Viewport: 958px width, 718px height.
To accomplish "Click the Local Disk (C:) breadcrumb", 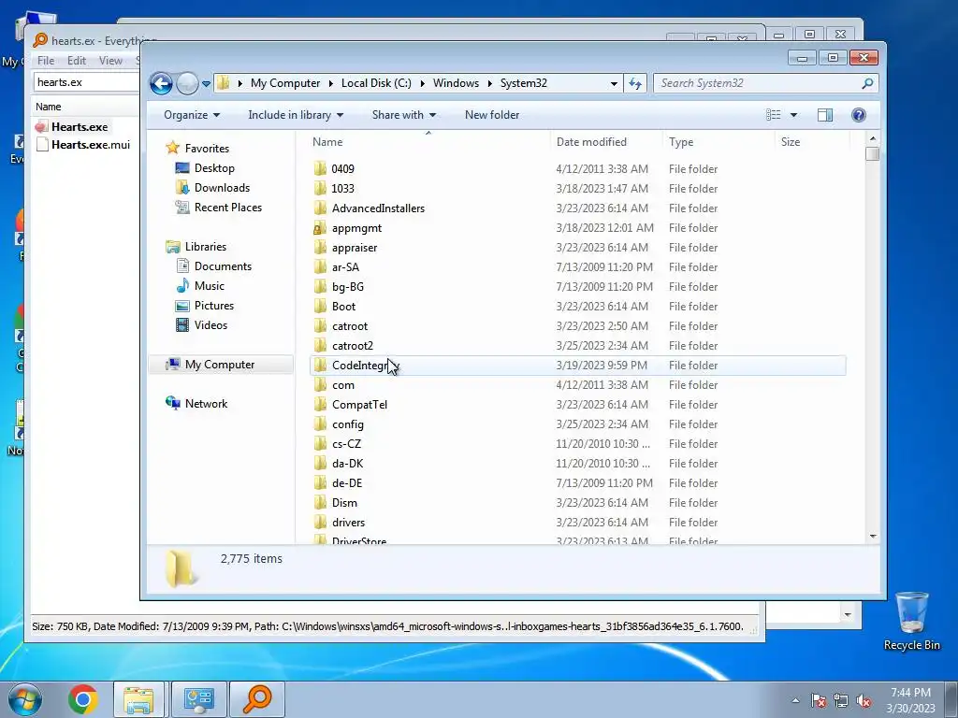I will pyautogui.click(x=376, y=83).
